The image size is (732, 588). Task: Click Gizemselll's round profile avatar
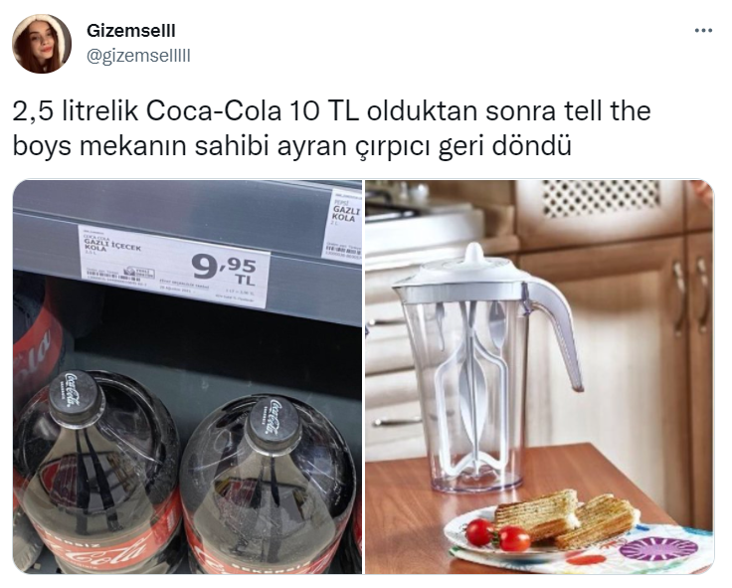(x=42, y=44)
